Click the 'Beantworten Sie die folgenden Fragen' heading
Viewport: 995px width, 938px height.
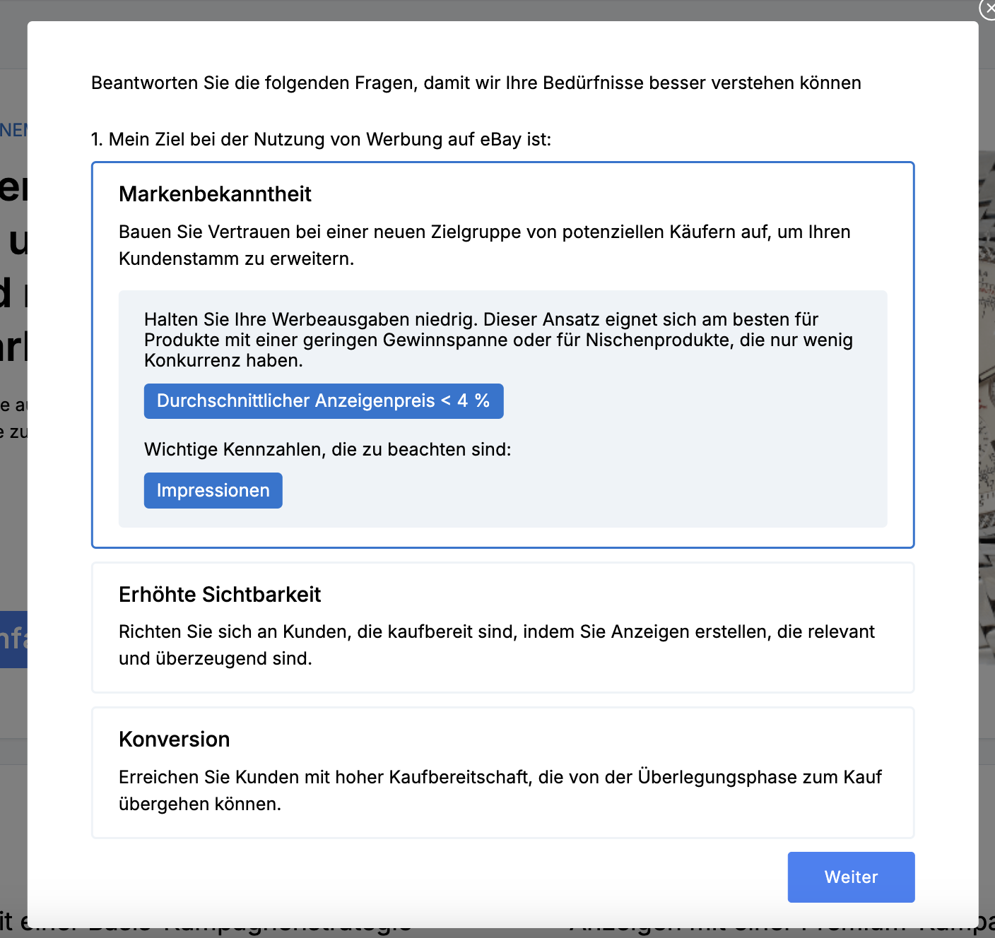click(x=476, y=83)
